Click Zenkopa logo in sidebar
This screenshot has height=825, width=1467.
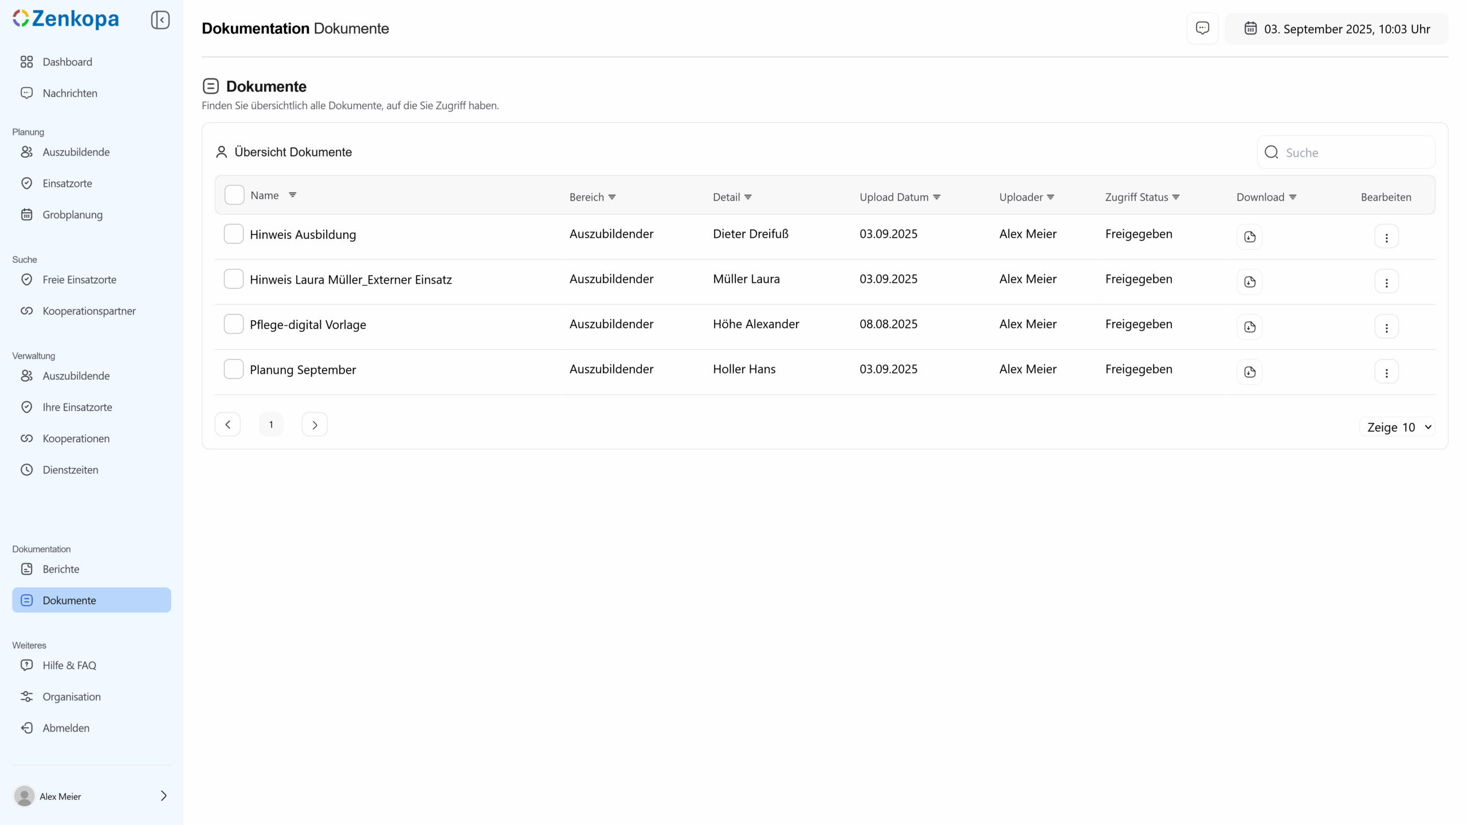(66, 19)
